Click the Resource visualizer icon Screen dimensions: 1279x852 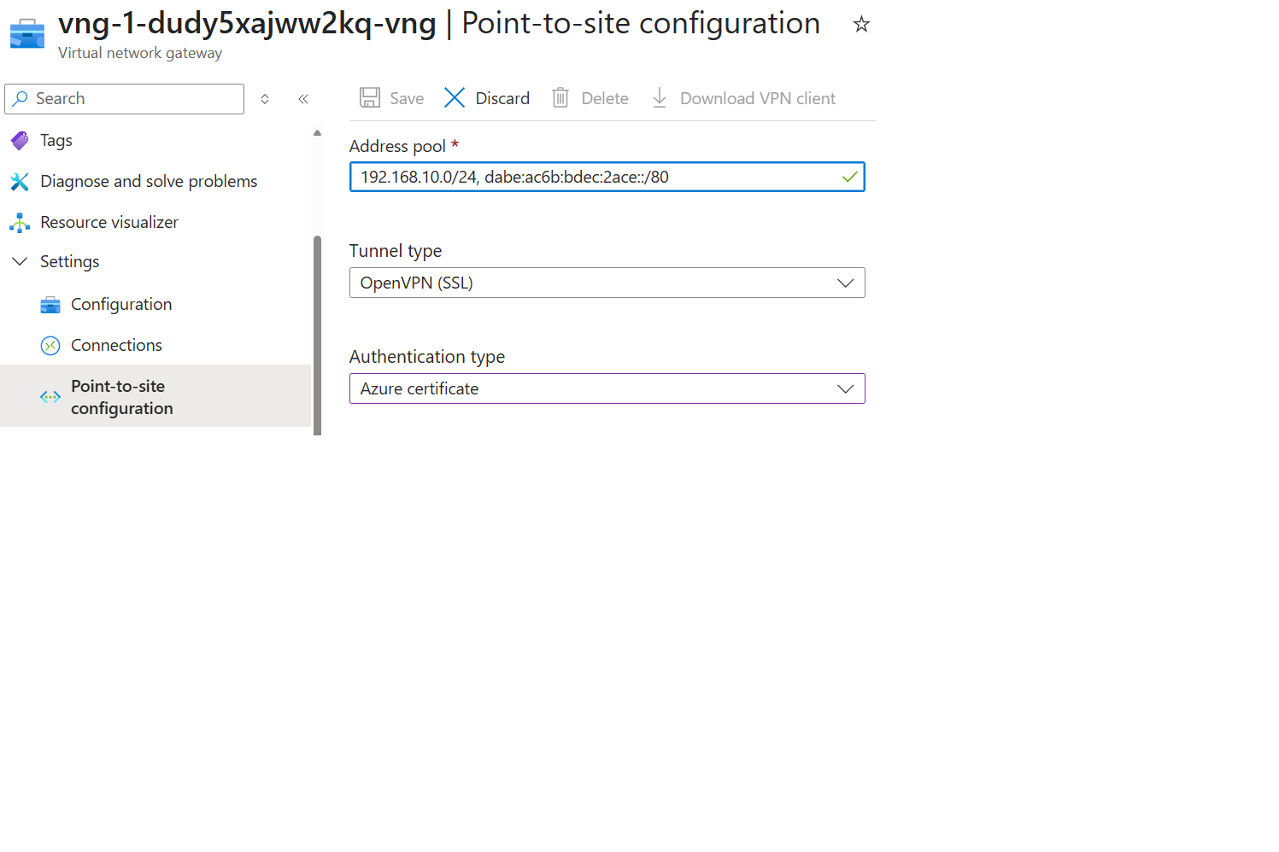point(20,223)
